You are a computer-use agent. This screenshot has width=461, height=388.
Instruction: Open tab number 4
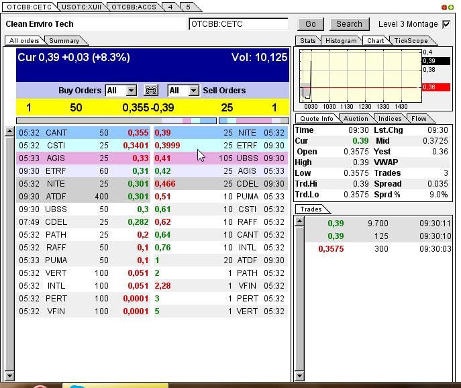pyautogui.click(x=170, y=7)
